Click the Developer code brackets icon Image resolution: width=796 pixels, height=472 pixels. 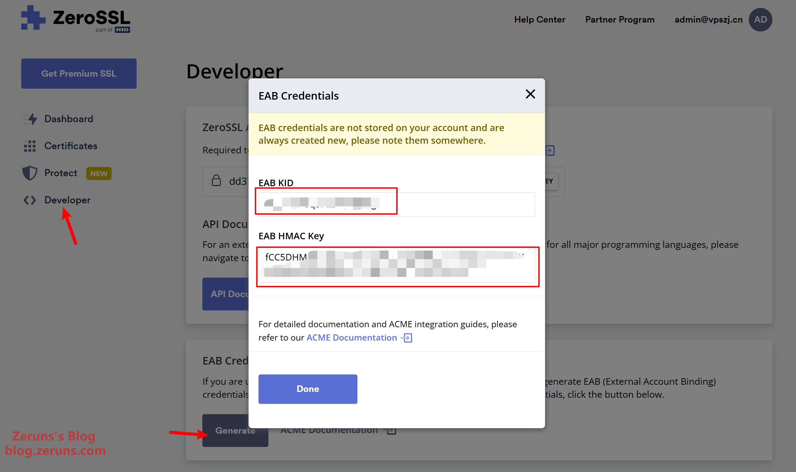point(30,200)
